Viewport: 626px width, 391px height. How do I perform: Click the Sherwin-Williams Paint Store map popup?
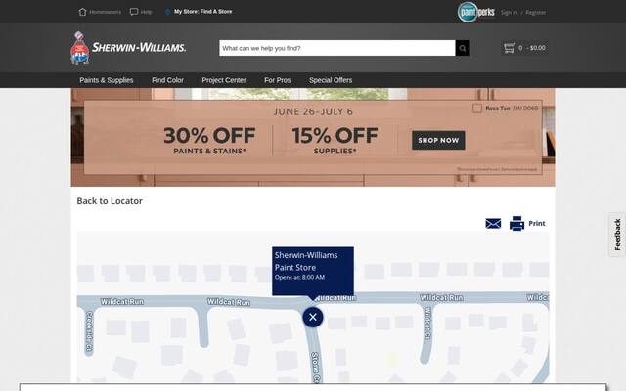[x=313, y=271]
